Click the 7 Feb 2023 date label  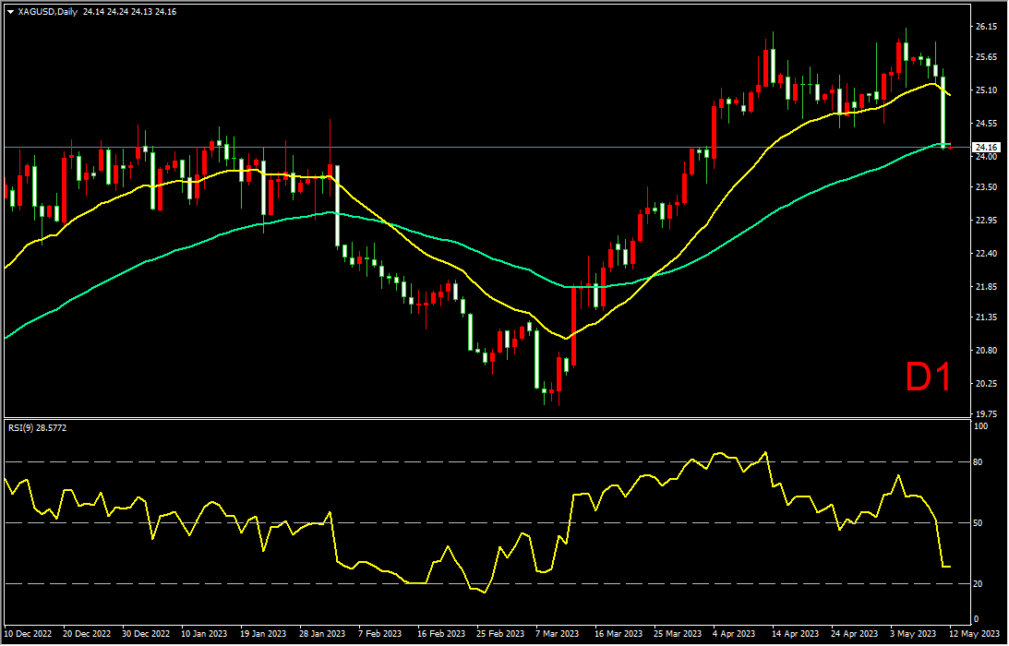pos(380,633)
